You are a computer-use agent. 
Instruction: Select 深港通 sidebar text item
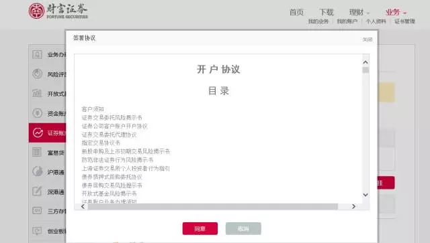[x=56, y=192]
